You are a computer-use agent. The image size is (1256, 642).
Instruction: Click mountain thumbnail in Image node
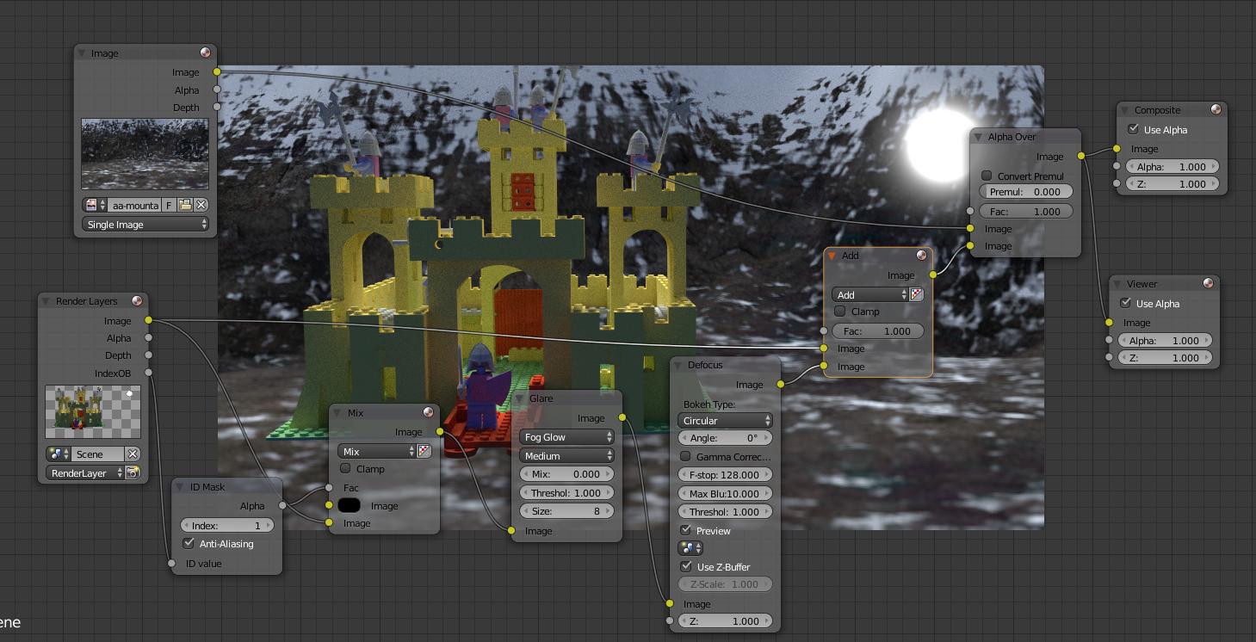coord(145,153)
